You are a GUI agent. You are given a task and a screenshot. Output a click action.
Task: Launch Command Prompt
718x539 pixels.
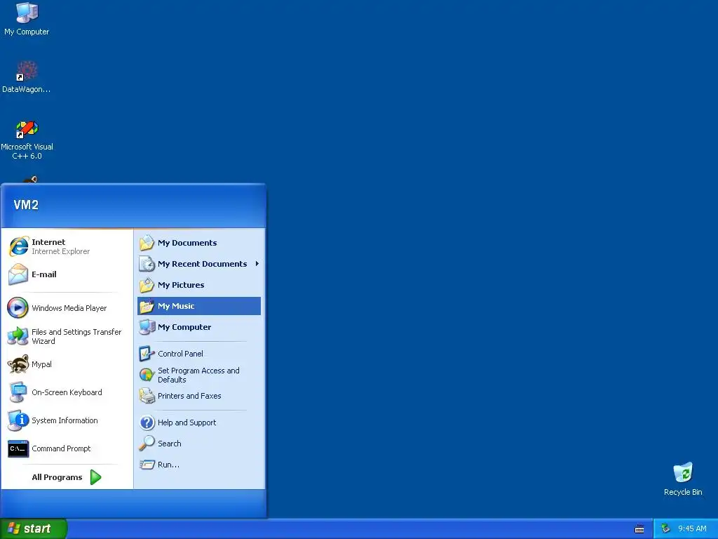[67, 448]
